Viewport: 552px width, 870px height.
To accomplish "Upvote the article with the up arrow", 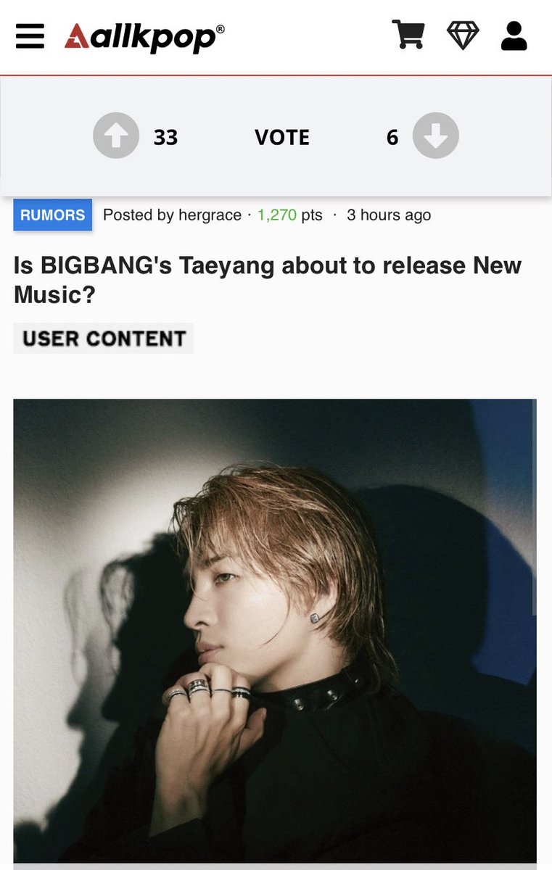I will pos(116,136).
